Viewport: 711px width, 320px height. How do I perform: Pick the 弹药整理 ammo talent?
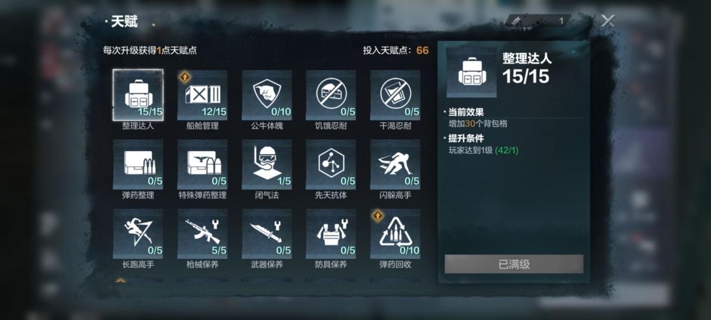138,165
